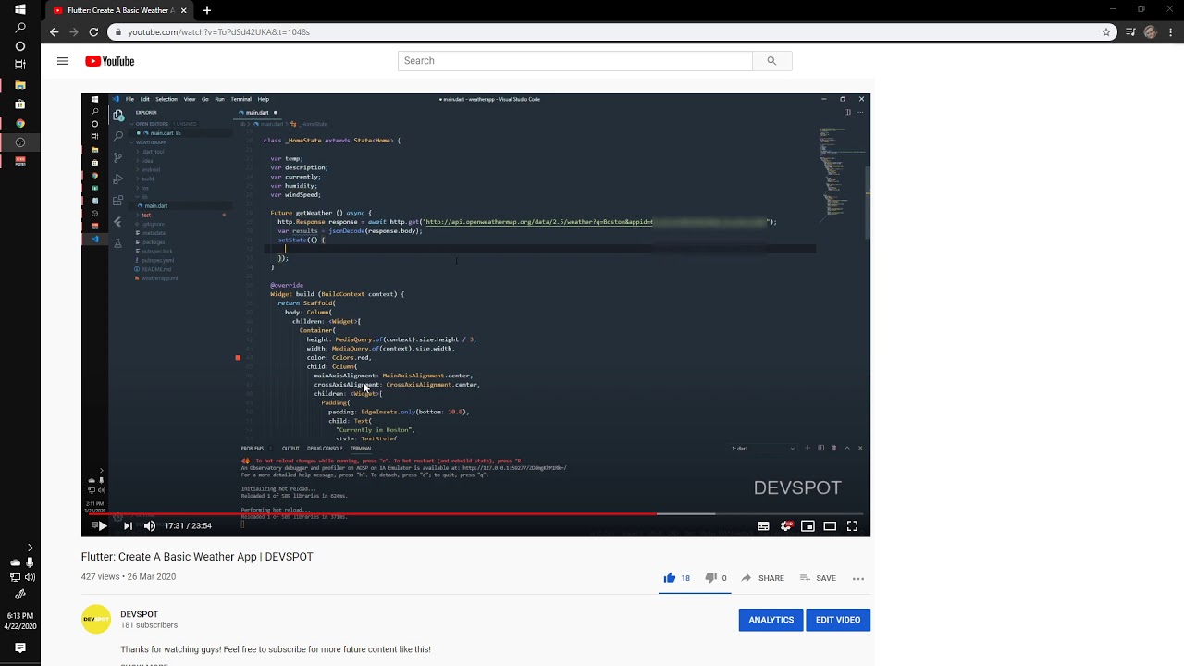
Task: Expand the build folder in the explorer
Action: 147,179
